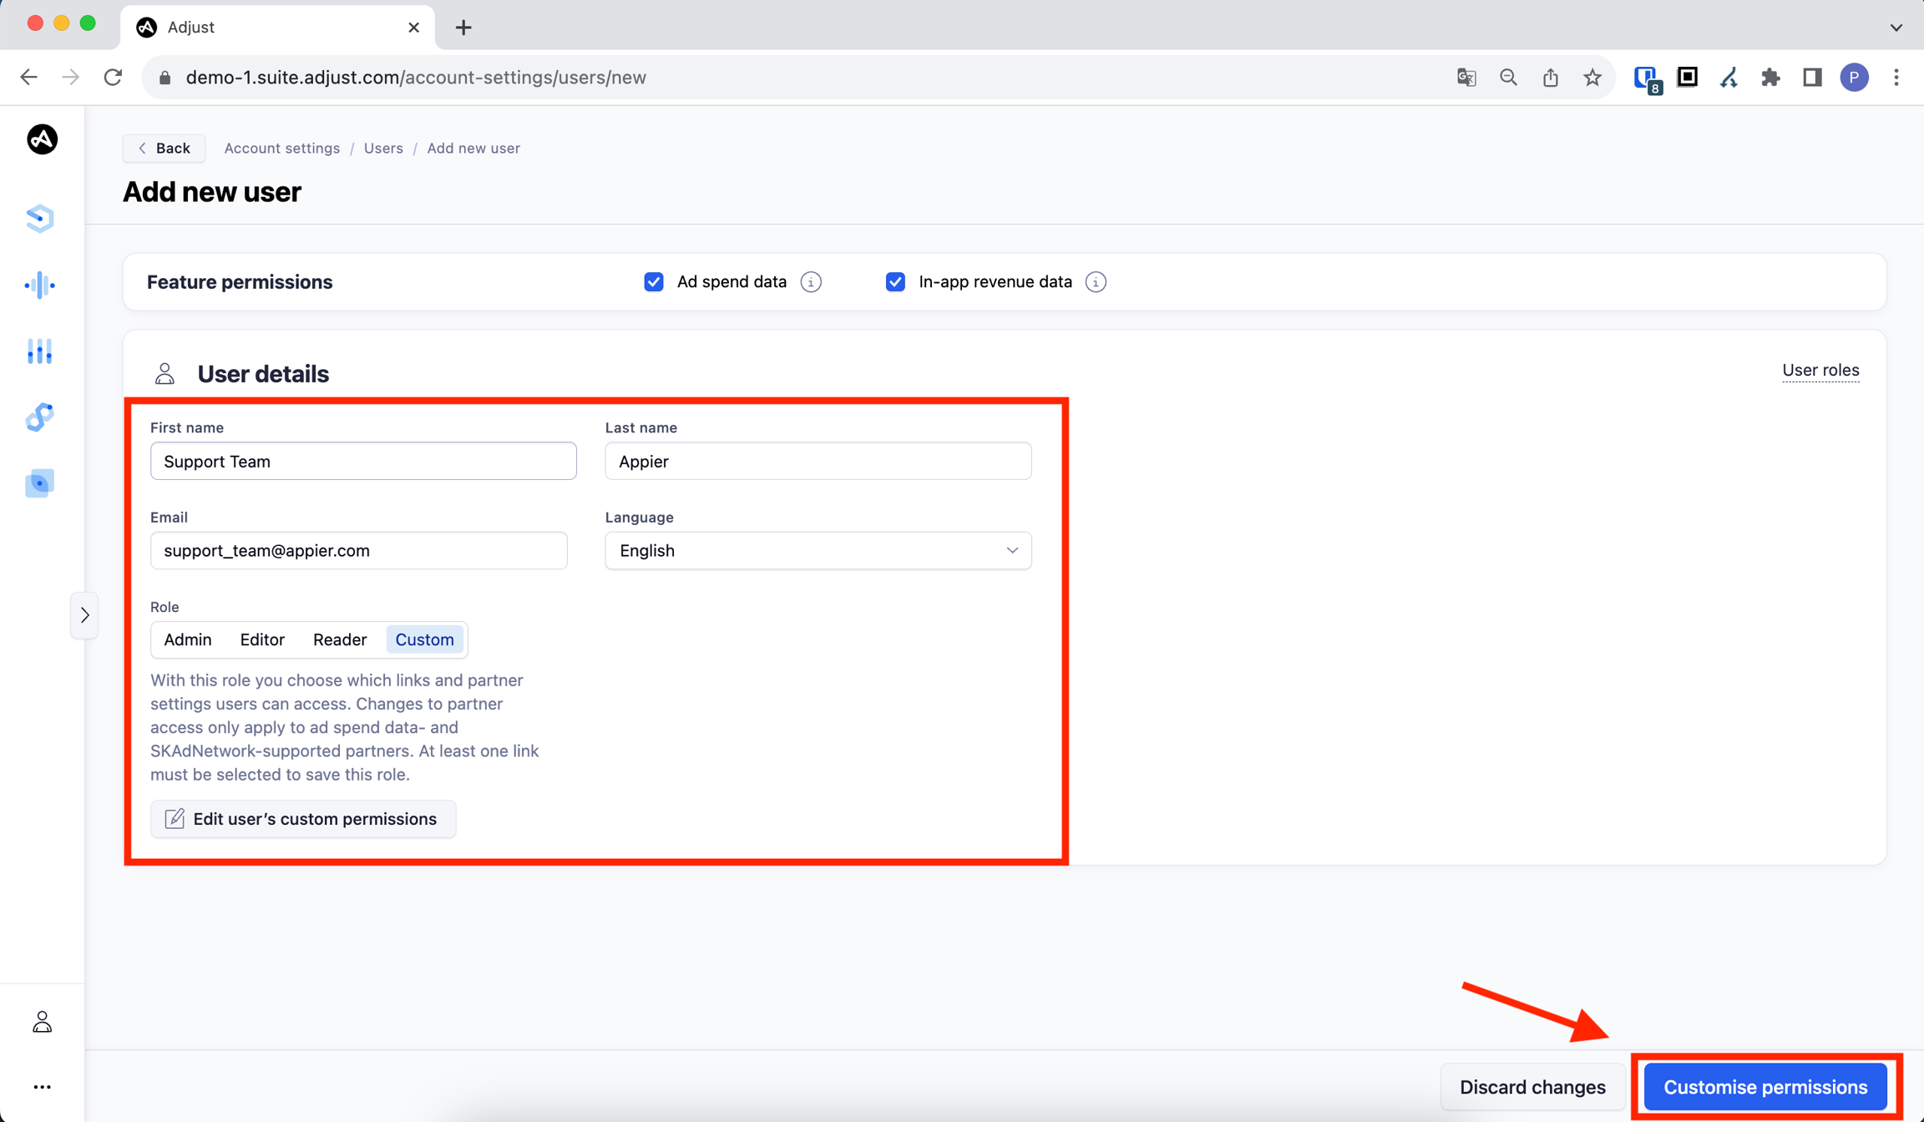The height and width of the screenshot is (1122, 1924).
Task: Uncheck the Ad spend data checkbox
Action: click(x=654, y=282)
